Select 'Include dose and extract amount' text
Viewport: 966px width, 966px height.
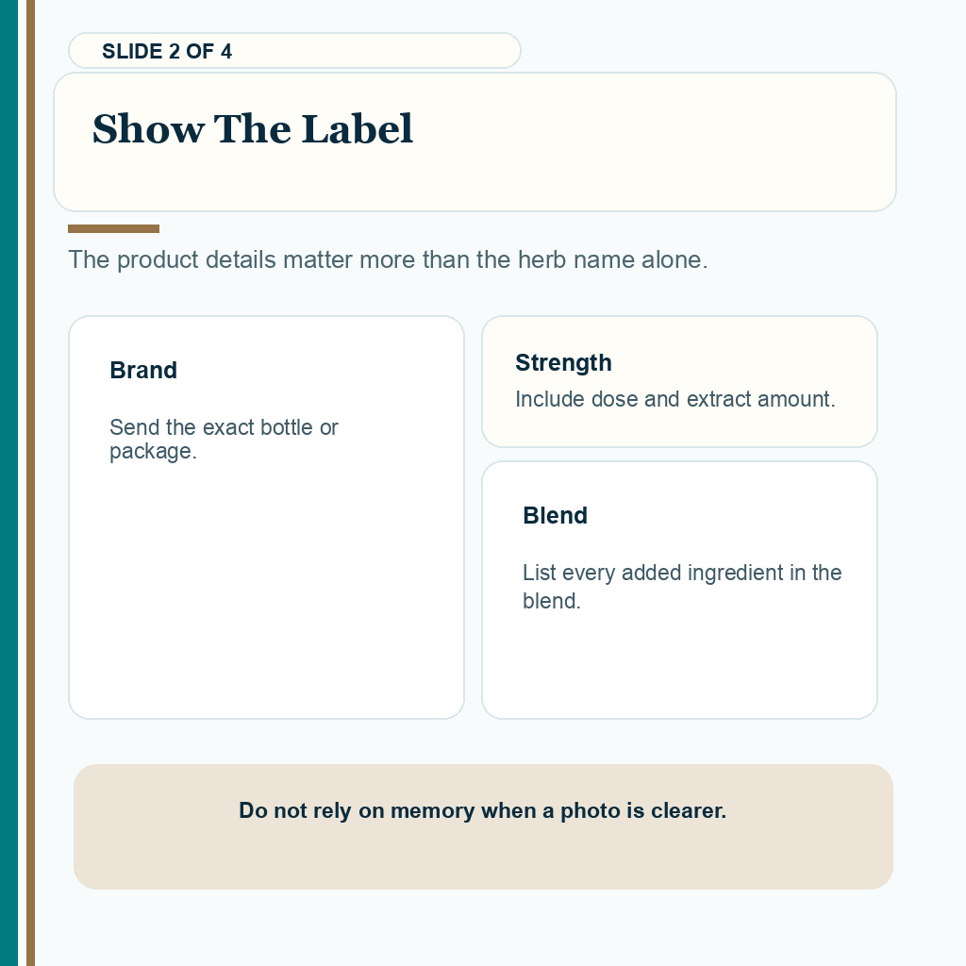(x=675, y=399)
